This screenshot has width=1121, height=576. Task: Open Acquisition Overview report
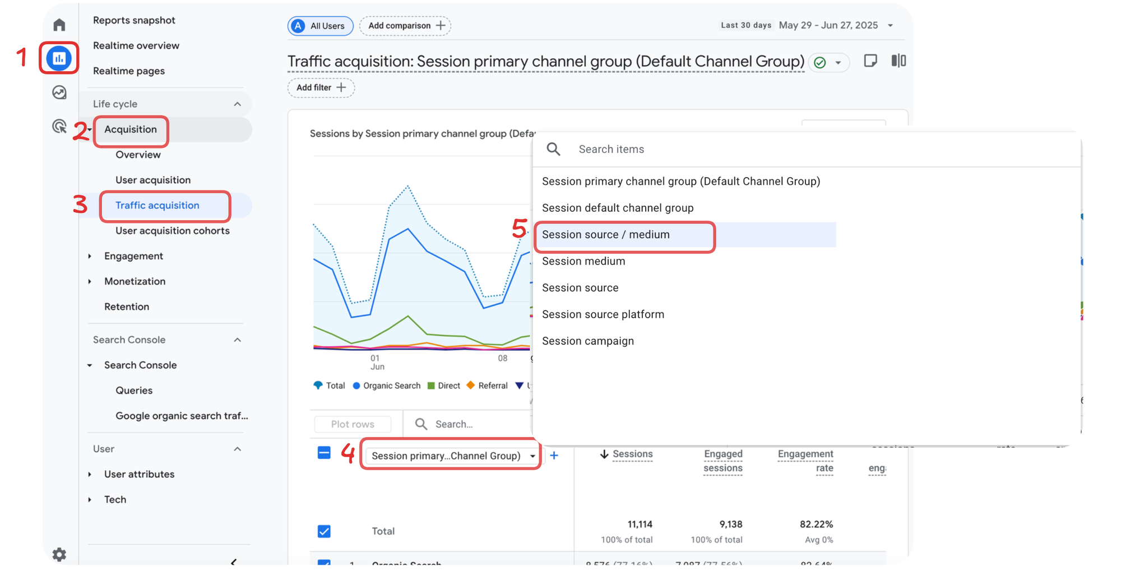[138, 155]
